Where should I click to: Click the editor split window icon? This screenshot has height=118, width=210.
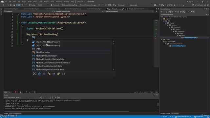pyautogui.click(x=156, y=11)
